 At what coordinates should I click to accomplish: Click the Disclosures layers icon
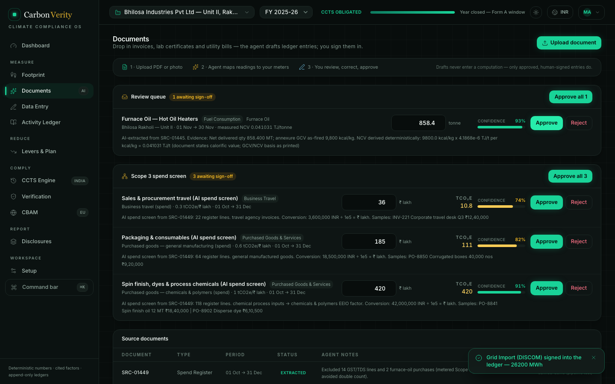(14, 241)
